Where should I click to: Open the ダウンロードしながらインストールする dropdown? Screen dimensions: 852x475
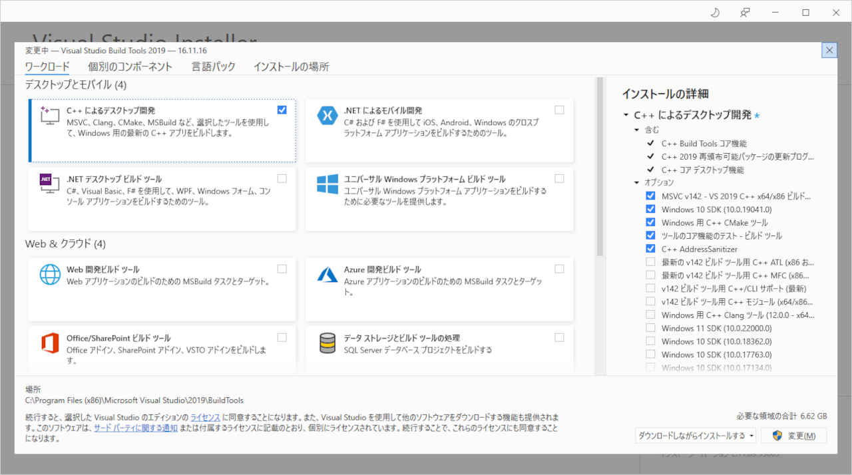(x=696, y=436)
